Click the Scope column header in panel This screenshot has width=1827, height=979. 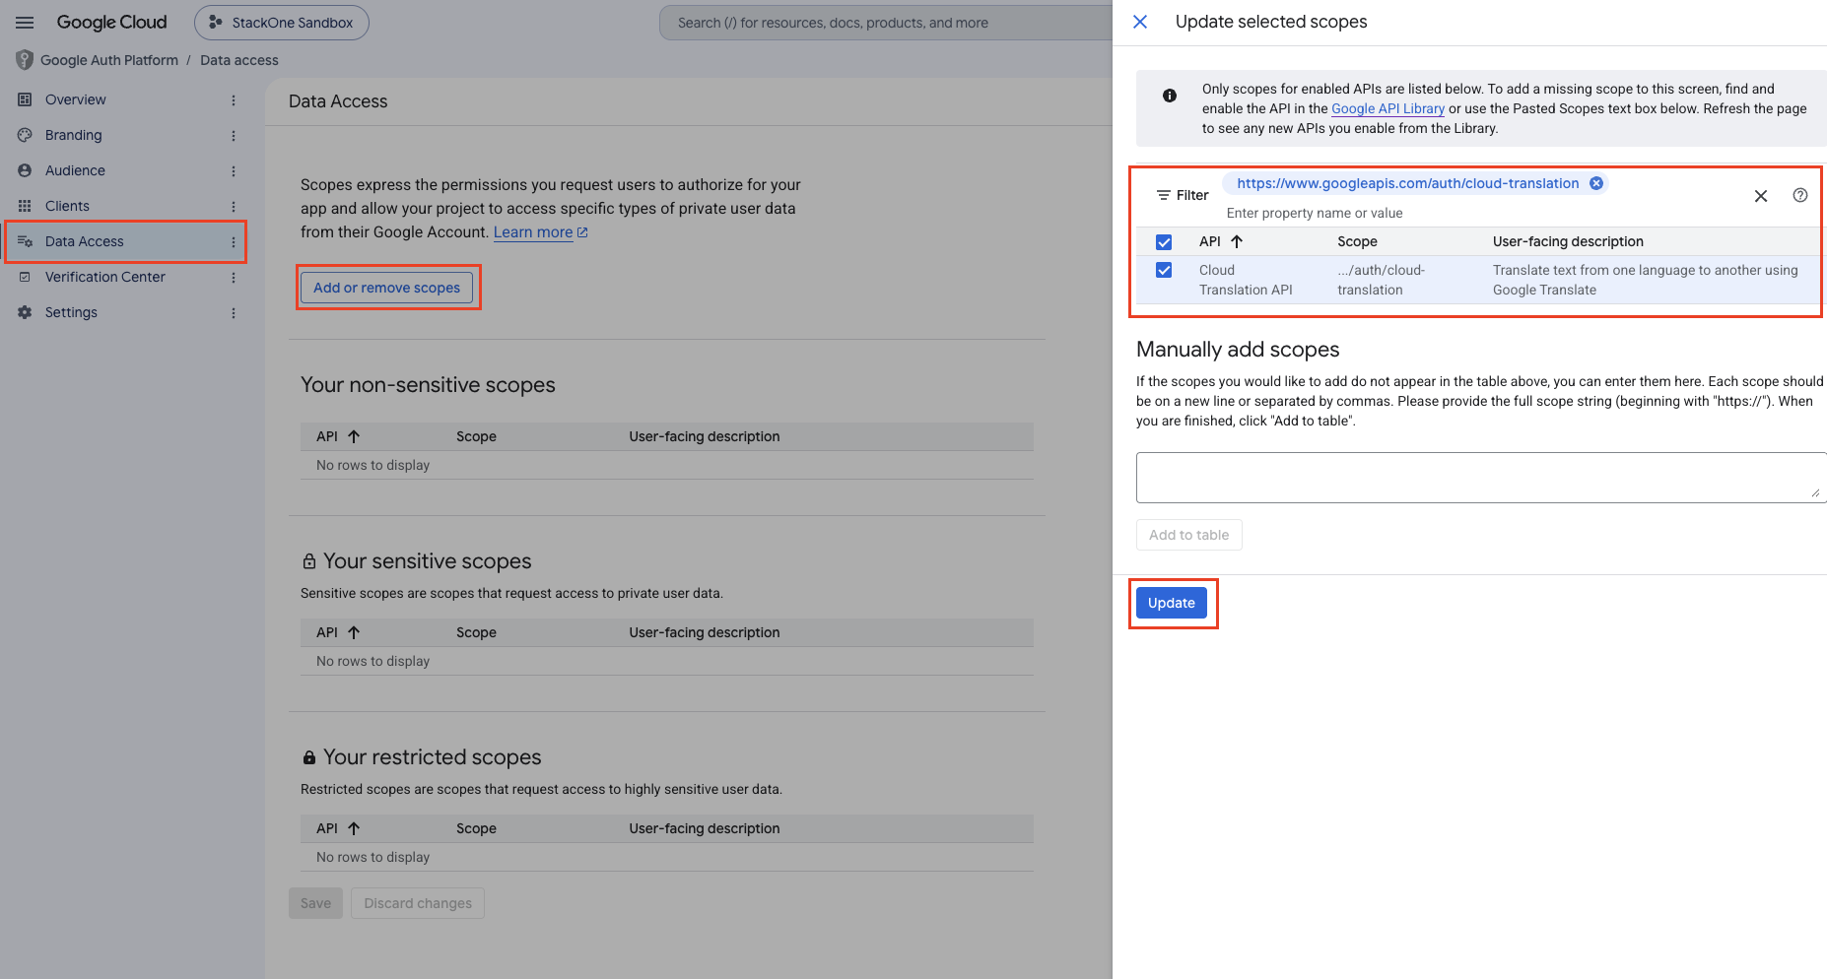tap(1357, 241)
